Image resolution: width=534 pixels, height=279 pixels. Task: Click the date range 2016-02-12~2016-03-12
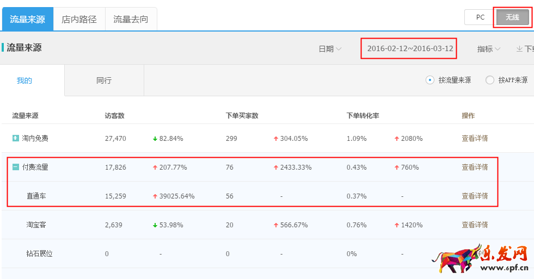(x=409, y=48)
